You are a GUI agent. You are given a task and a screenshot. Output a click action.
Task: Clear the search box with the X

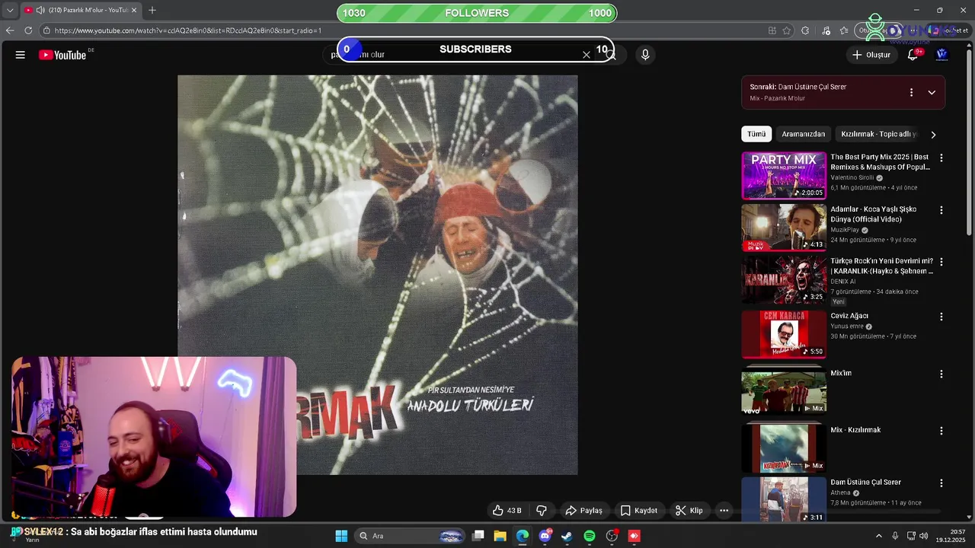587,55
